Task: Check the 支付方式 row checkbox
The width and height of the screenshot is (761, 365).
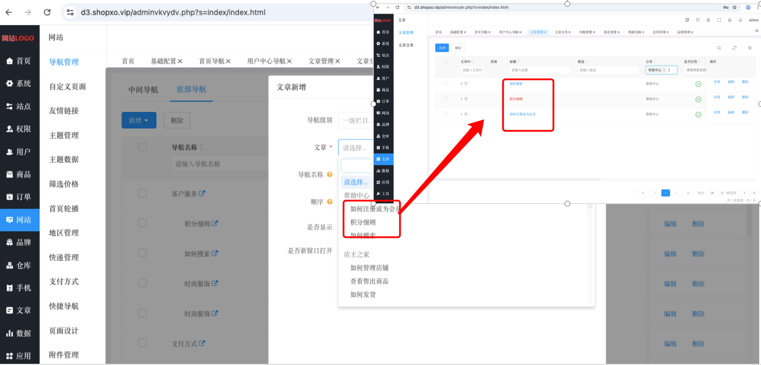Action: (x=142, y=343)
